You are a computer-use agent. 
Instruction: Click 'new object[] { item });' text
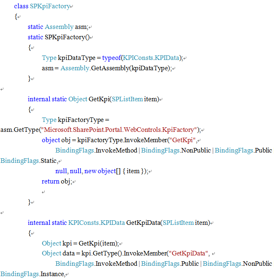coord(116,171)
